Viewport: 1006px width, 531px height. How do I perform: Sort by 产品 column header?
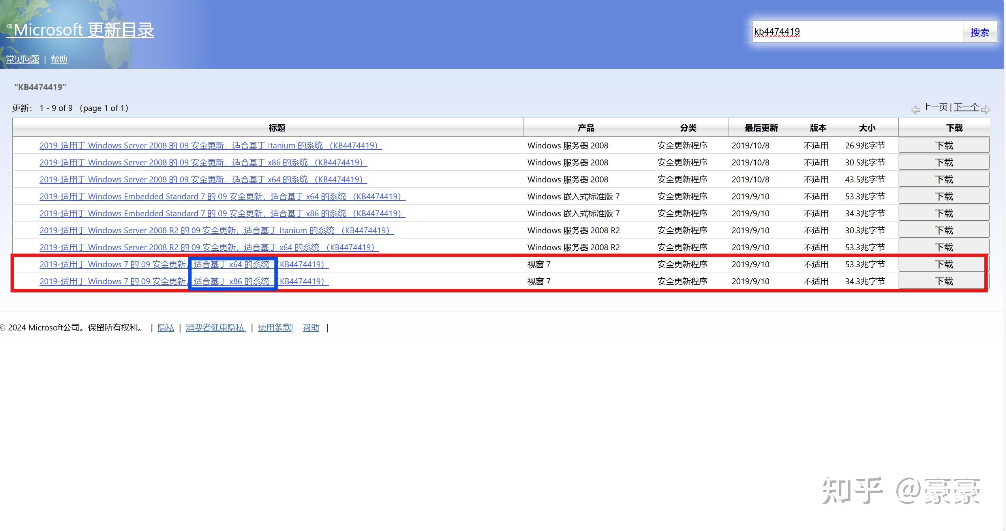coord(586,128)
